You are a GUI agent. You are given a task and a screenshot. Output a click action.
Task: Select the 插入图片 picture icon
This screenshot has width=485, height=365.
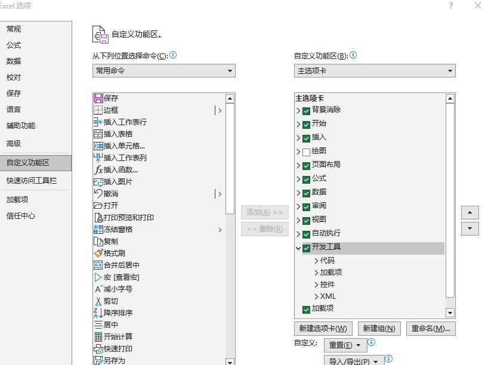tap(98, 182)
